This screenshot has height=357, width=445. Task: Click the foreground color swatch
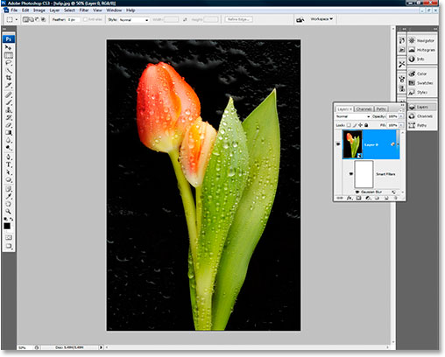(7, 226)
